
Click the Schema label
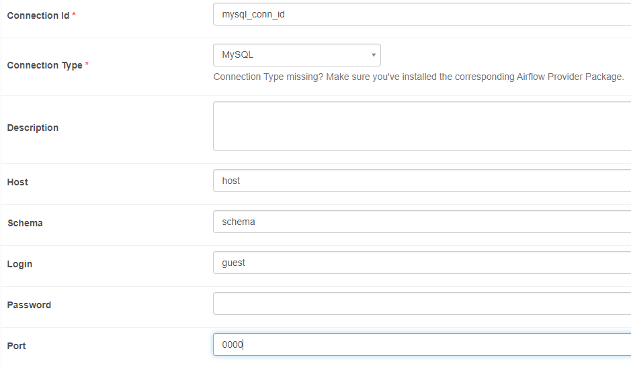coord(25,223)
